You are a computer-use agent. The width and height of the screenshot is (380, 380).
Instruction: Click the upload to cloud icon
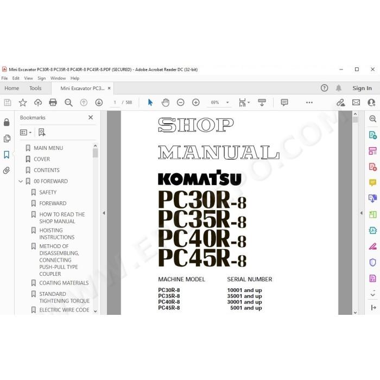(38, 103)
